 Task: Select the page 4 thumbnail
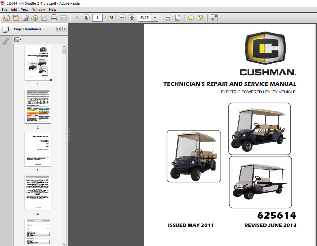coord(38,193)
